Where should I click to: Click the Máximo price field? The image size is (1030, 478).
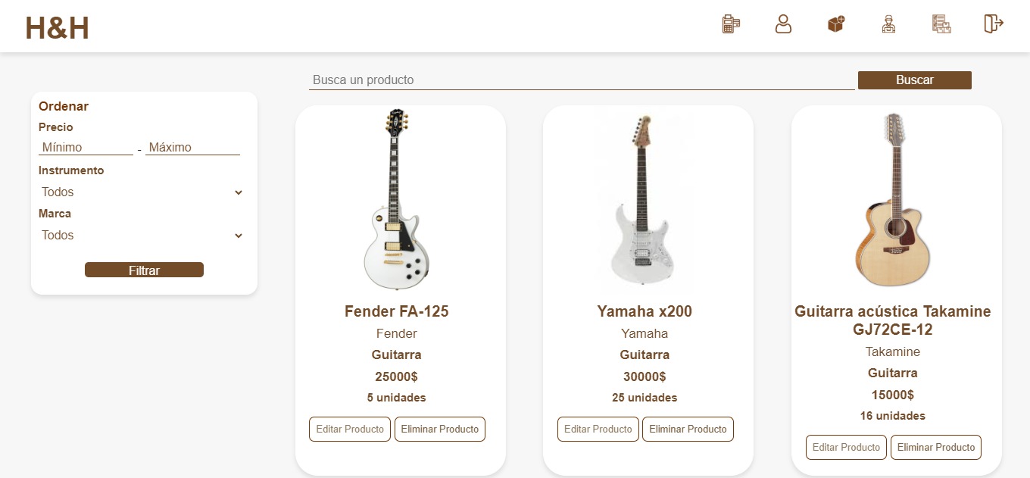point(192,148)
